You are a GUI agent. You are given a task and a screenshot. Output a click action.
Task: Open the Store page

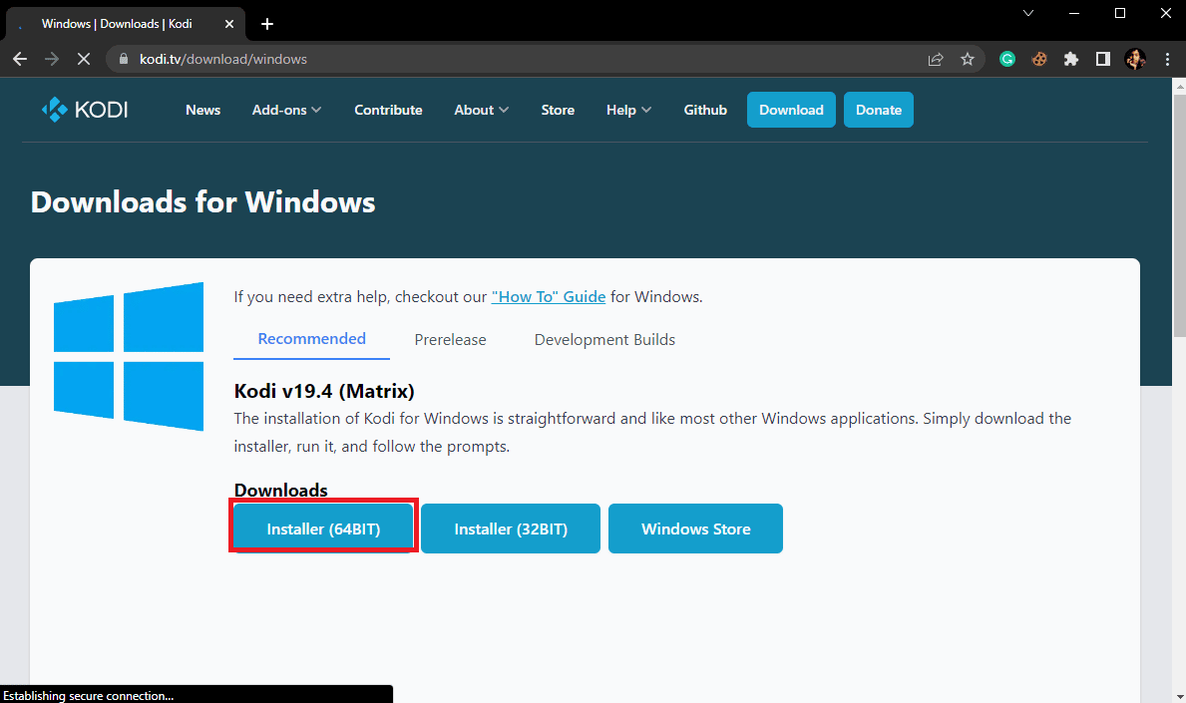(x=558, y=110)
